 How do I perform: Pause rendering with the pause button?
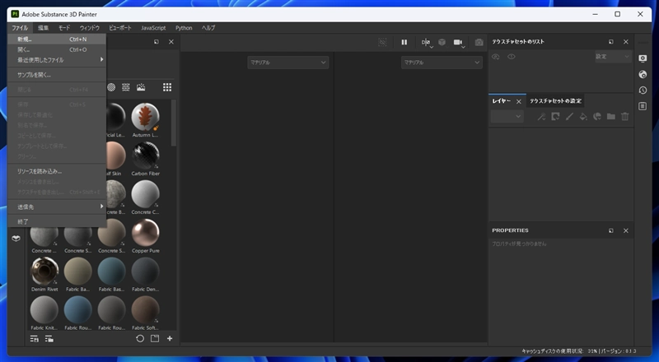pos(404,42)
